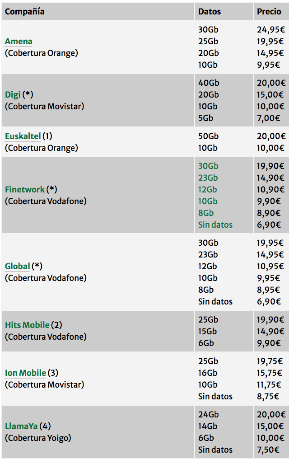Click the Compañía column header
This screenshot has height=459, width=289.
click(x=25, y=12)
